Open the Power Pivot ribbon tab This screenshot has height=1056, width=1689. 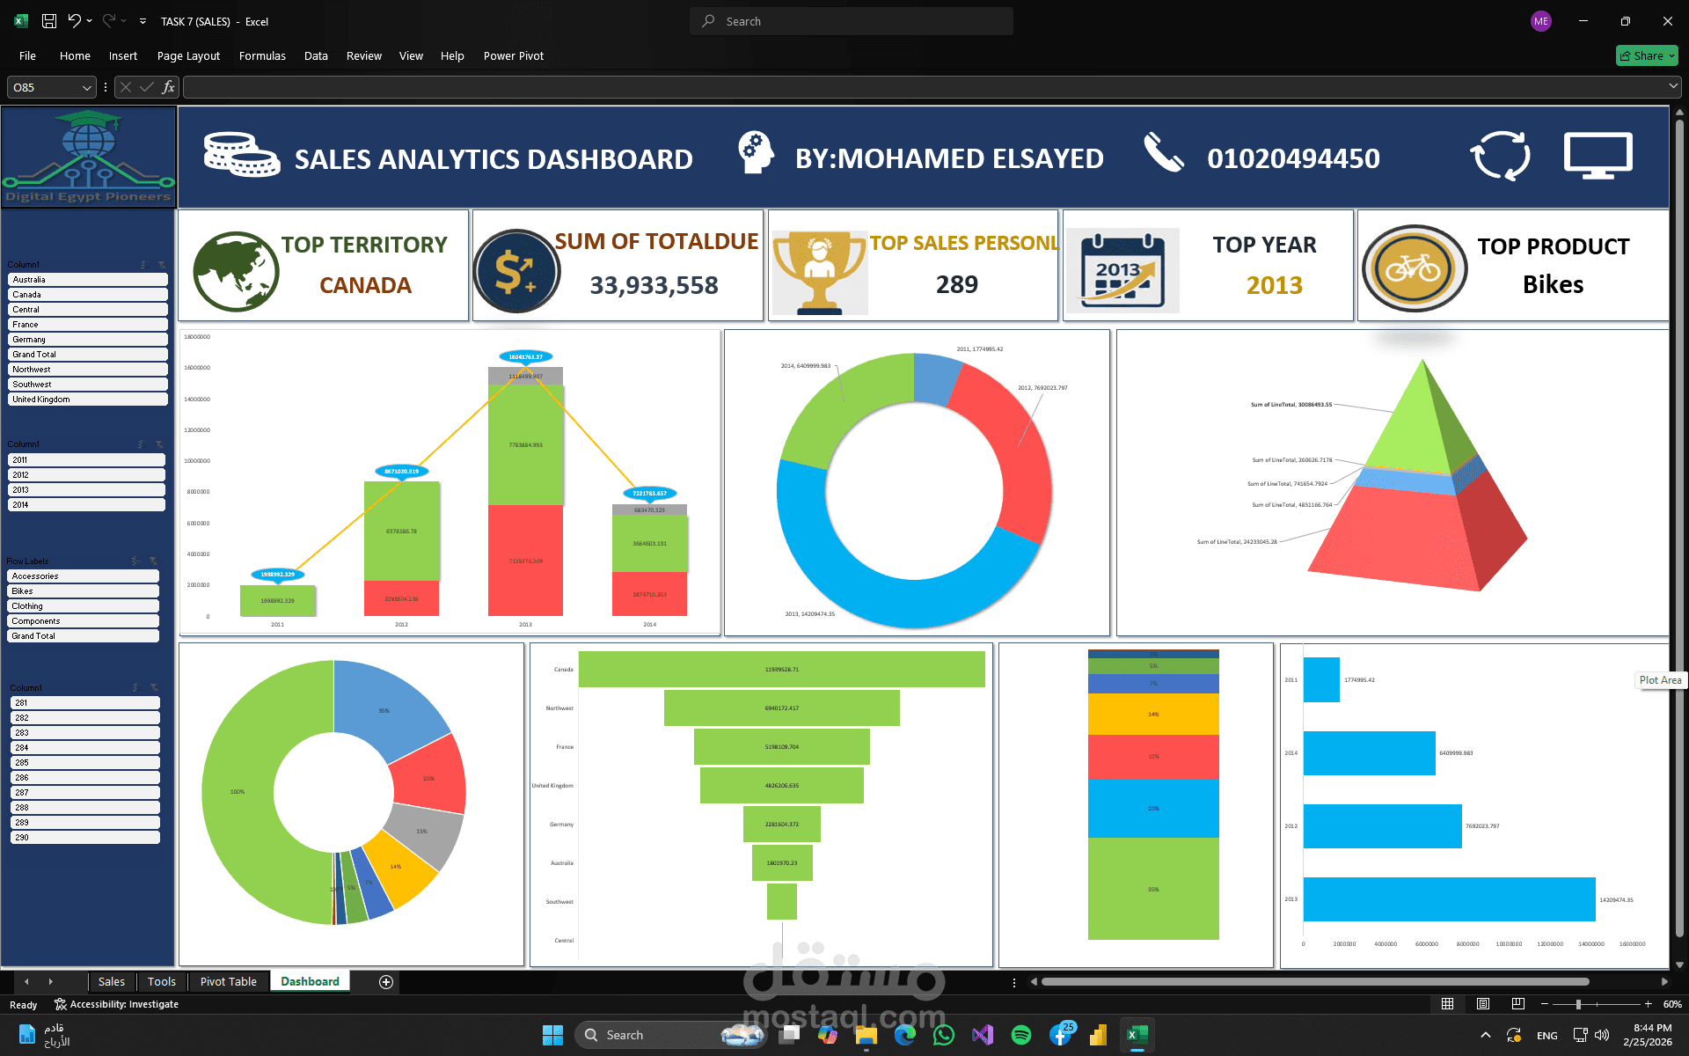[513, 55]
